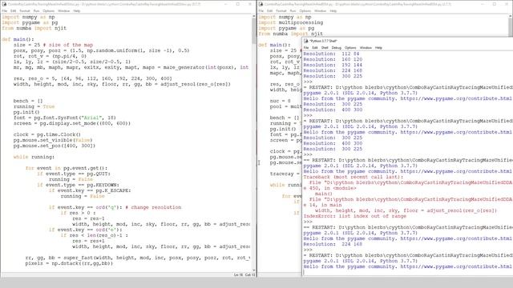Click the IDLE file icon in right editor title bar

[261, 4]
